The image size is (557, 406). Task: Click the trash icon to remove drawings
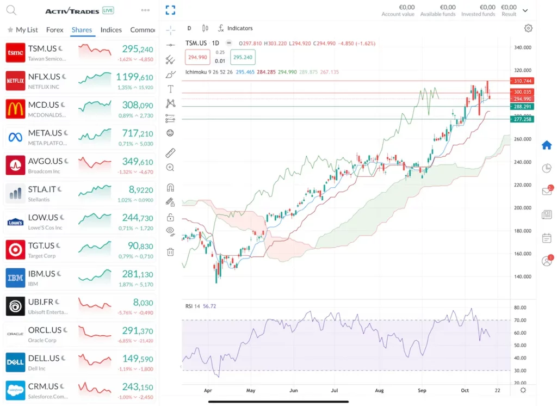[170, 251]
